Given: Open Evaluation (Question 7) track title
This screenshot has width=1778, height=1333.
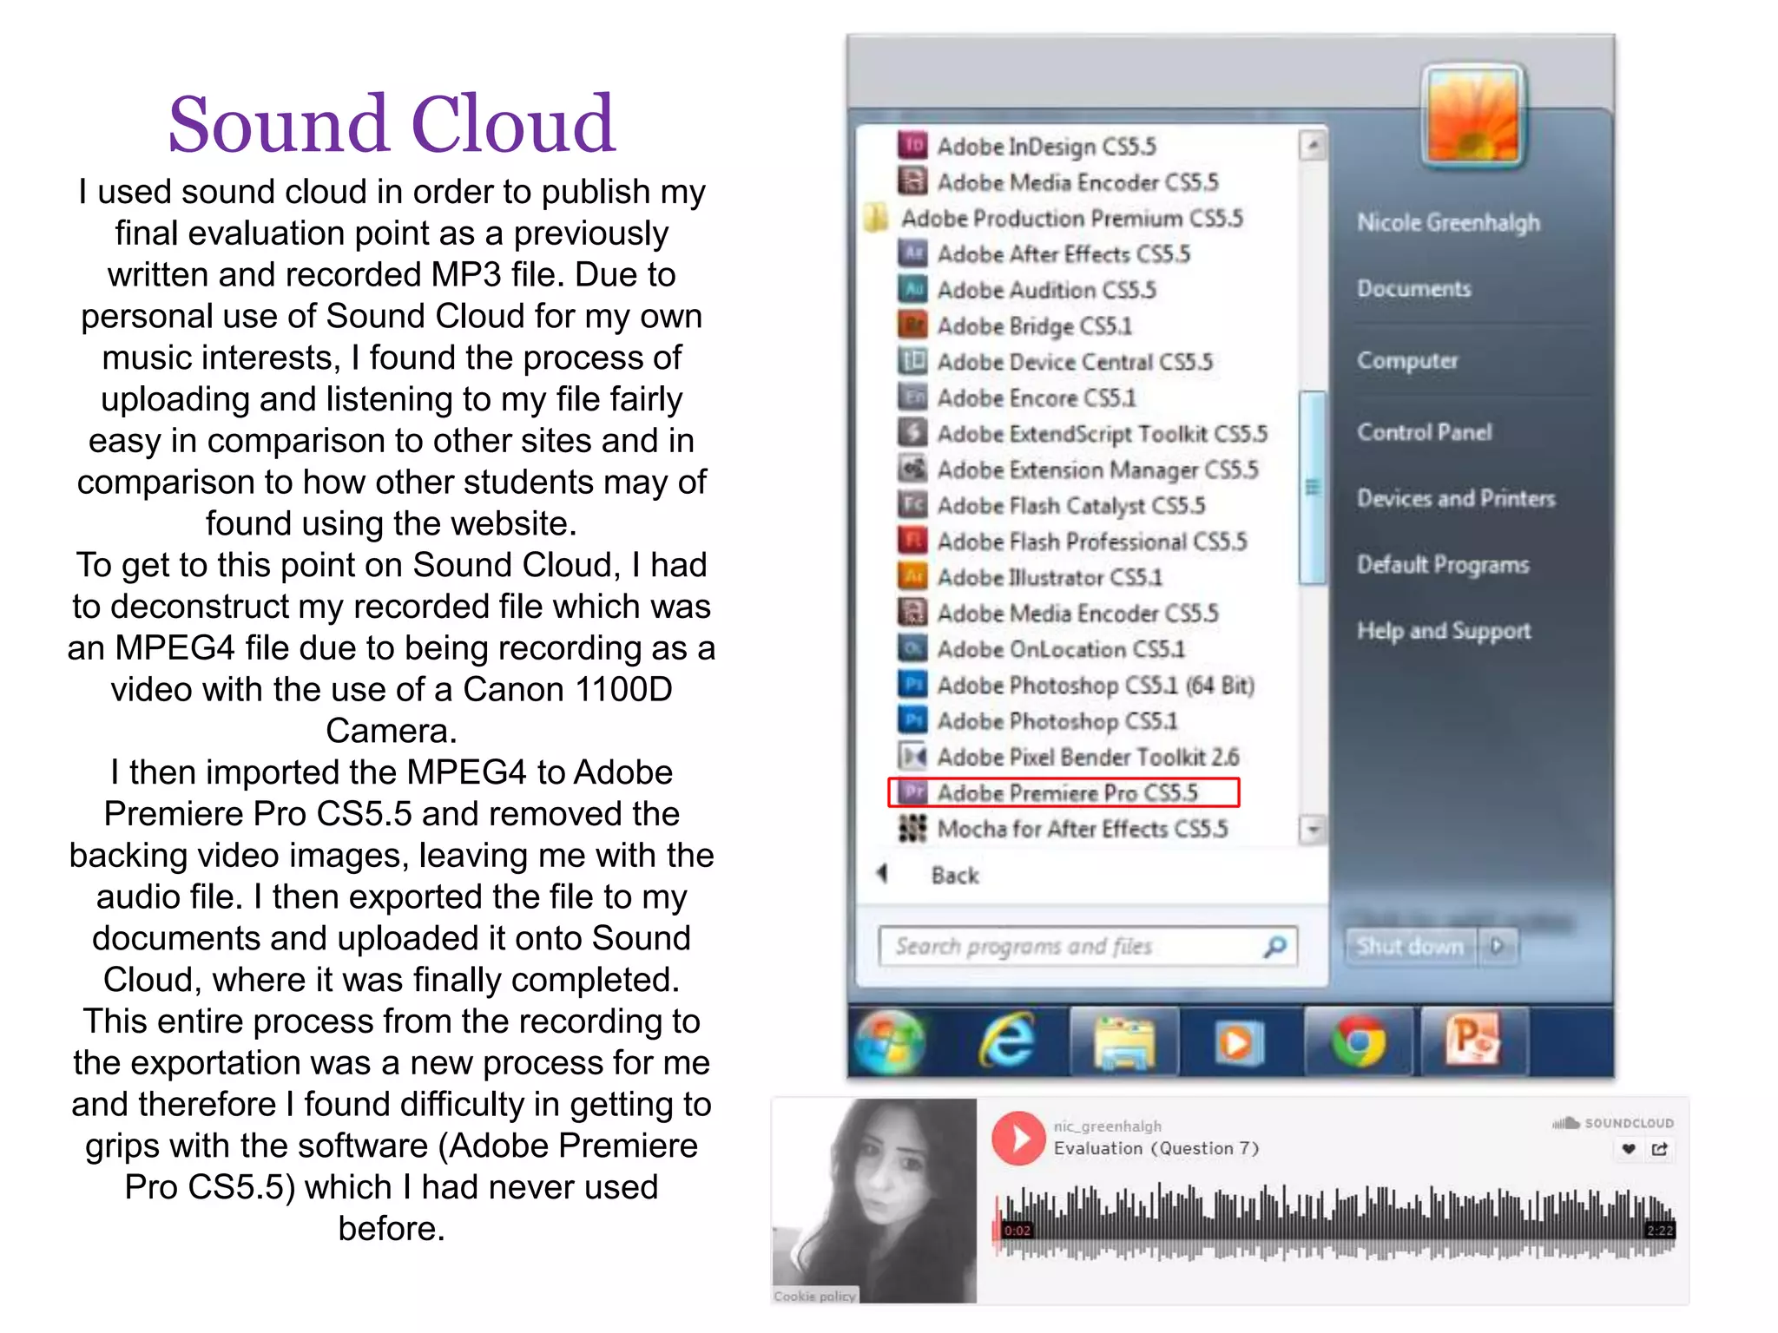Looking at the screenshot, I should pos(1156,1148).
